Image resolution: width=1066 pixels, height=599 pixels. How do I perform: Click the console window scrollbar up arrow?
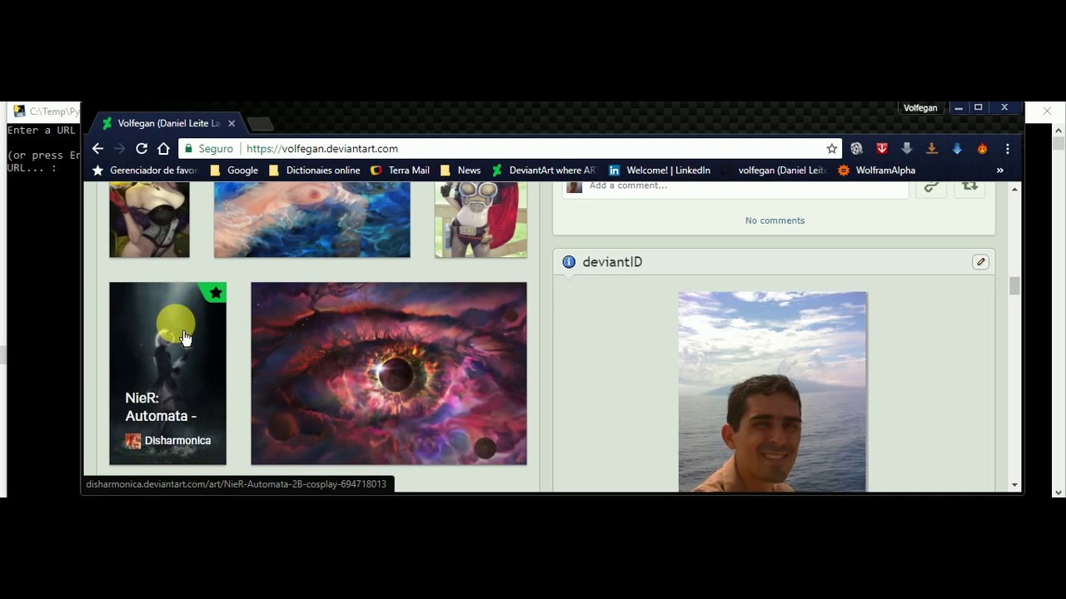(1059, 131)
